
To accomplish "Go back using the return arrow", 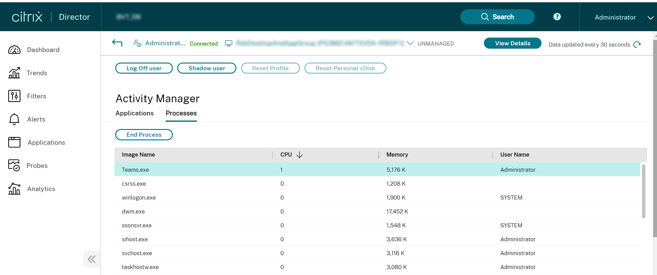I will [x=117, y=43].
